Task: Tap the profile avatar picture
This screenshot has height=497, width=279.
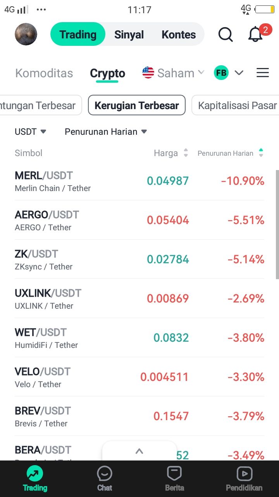Action: [26, 34]
